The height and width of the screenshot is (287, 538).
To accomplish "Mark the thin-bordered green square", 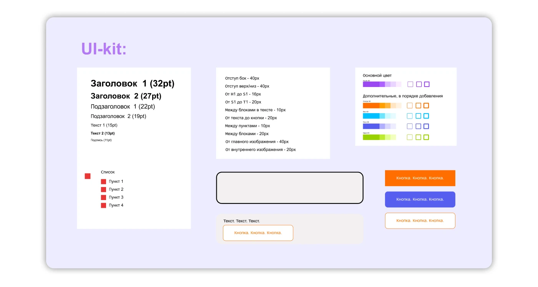I will coord(410,137).
